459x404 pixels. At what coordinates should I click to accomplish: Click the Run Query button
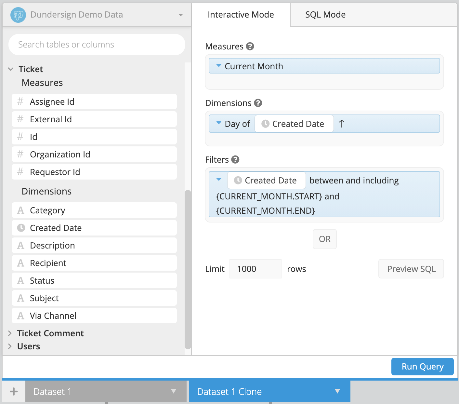423,367
